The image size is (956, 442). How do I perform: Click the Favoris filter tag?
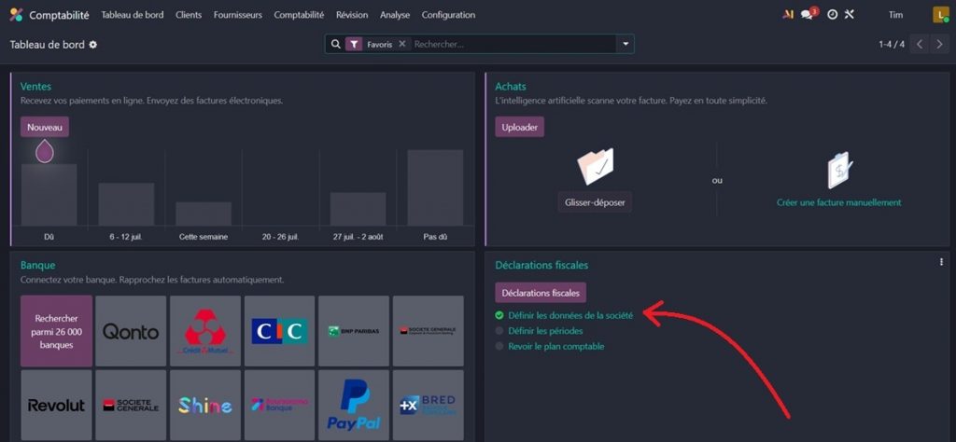(377, 44)
